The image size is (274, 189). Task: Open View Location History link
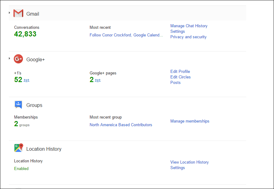[x=189, y=162]
